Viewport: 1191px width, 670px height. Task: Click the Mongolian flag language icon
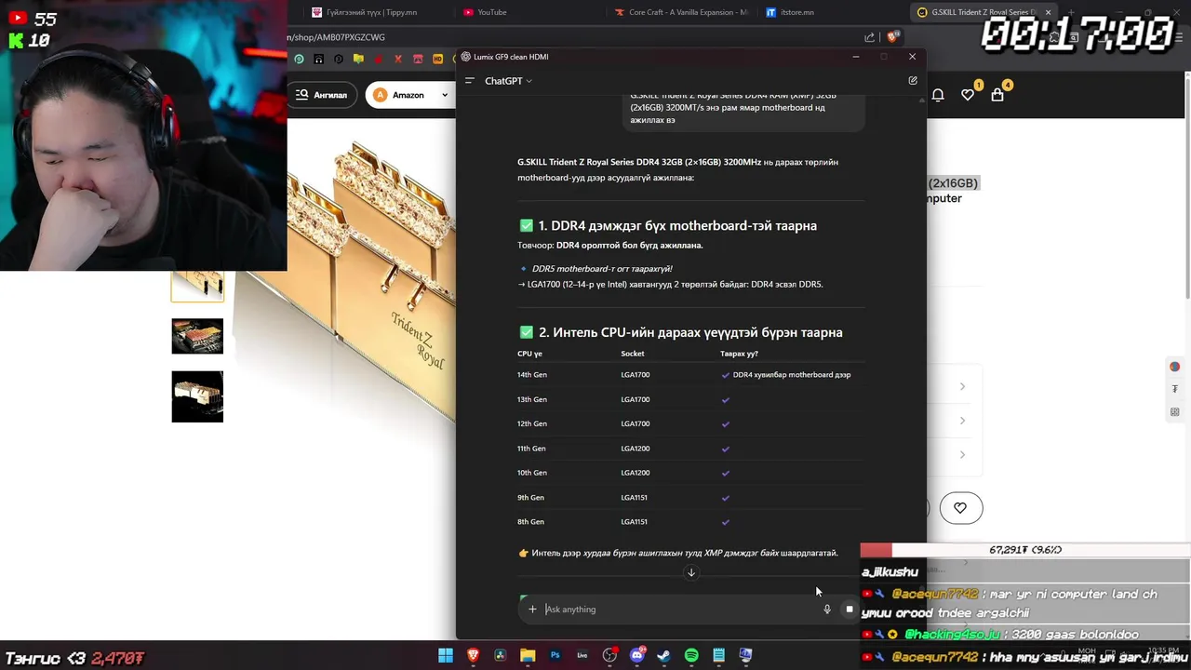[1175, 367]
